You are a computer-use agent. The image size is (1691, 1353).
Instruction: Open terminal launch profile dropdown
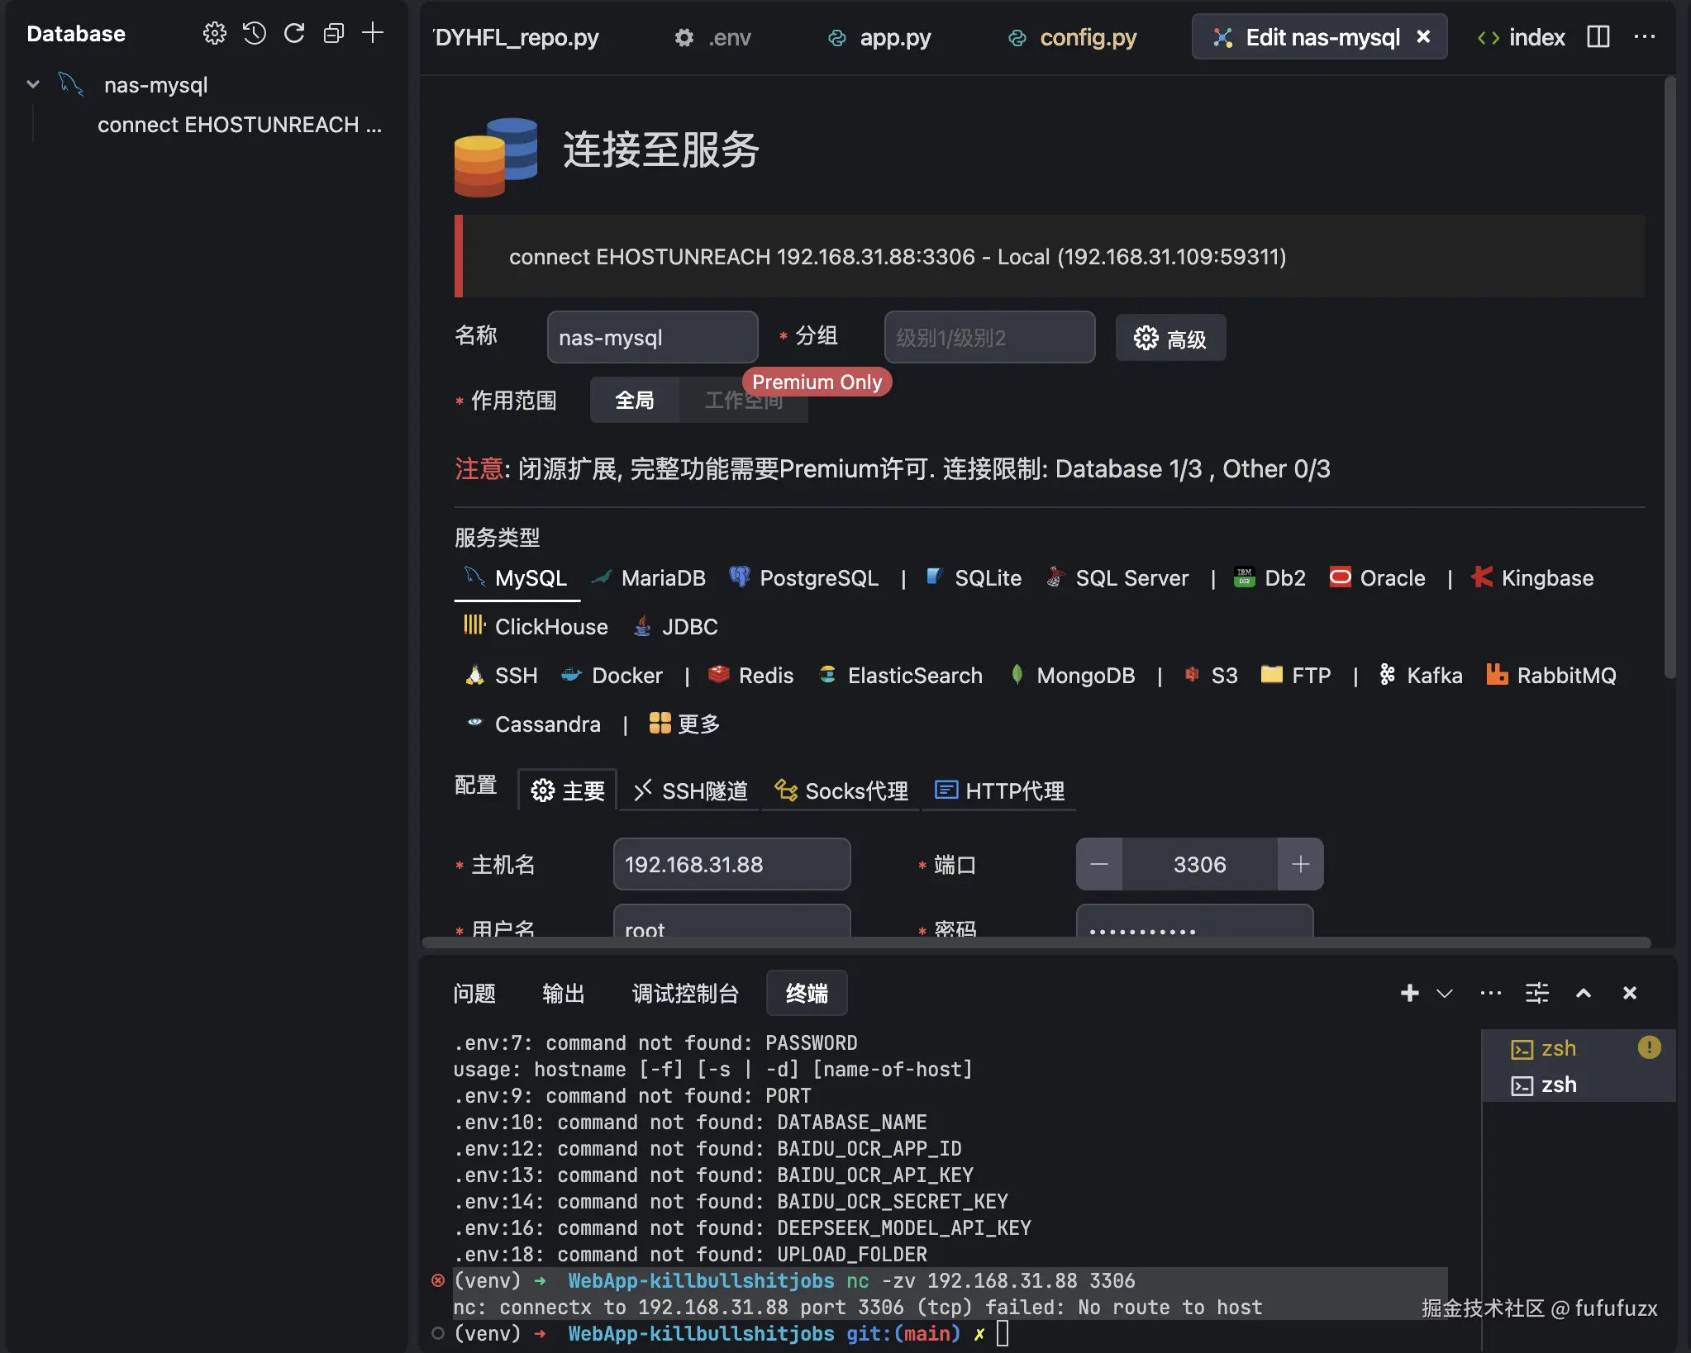pyautogui.click(x=1445, y=993)
